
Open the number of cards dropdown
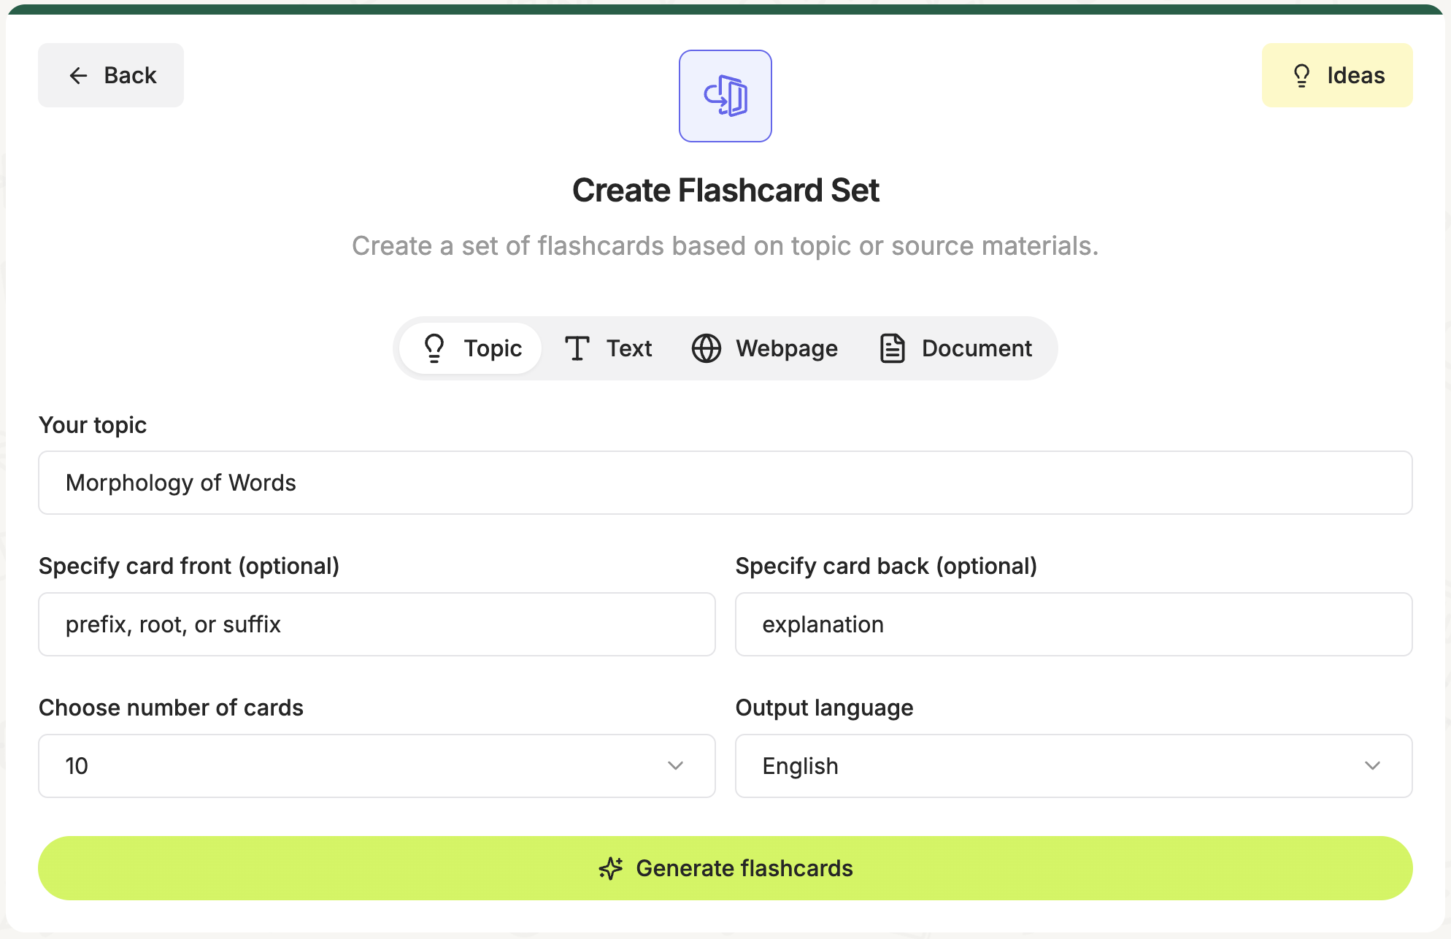click(x=377, y=766)
